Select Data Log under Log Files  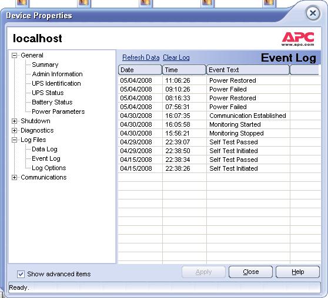pyautogui.click(x=45, y=149)
